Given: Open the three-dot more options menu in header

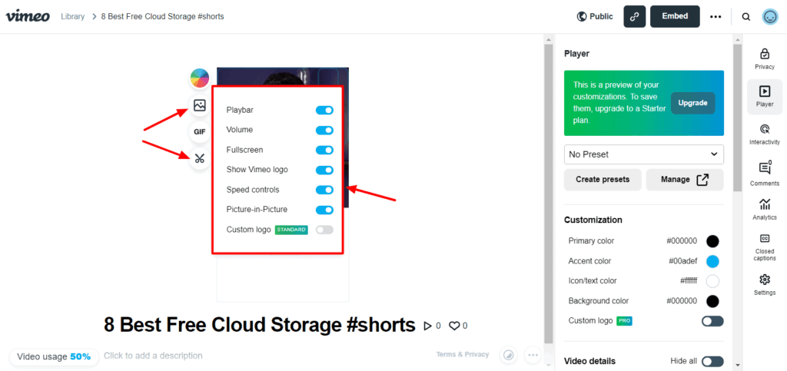Looking at the screenshot, I should point(716,17).
